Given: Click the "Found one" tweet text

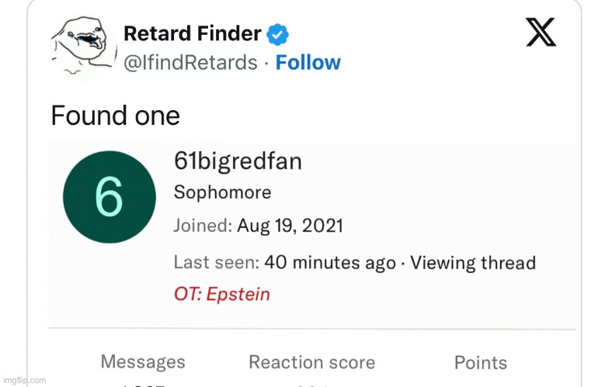Looking at the screenshot, I should pyautogui.click(x=115, y=116).
